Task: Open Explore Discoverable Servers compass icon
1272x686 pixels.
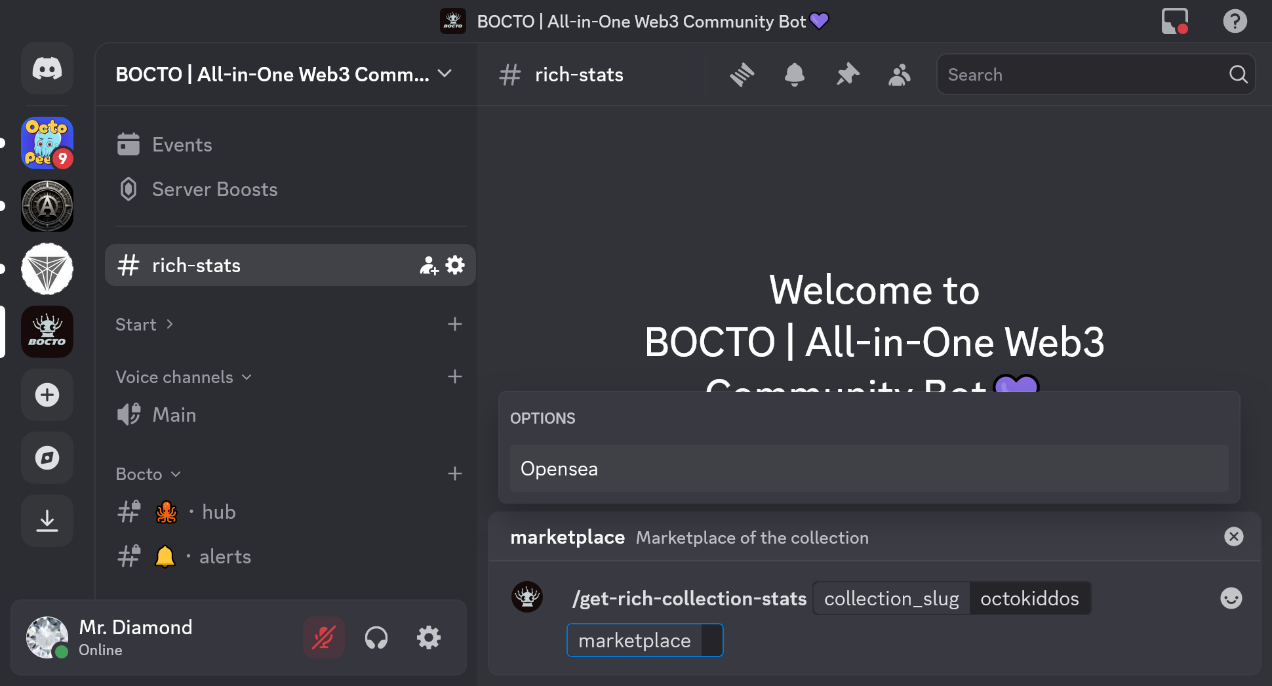Action: tap(47, 458)
